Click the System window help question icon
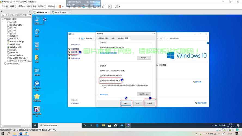The width and height of the screenshot is (242, 136). pos(208,43)
